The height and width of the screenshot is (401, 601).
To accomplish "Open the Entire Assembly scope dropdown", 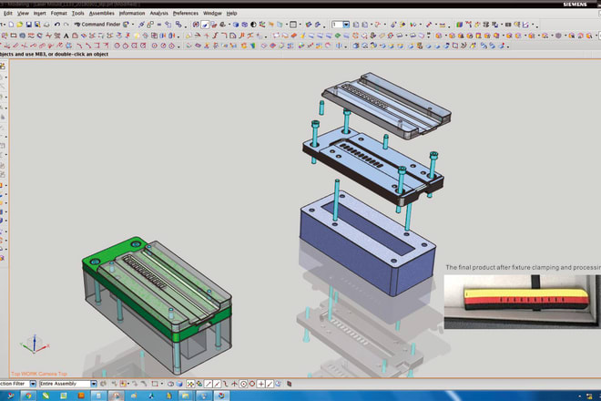I will pos(94,384).
